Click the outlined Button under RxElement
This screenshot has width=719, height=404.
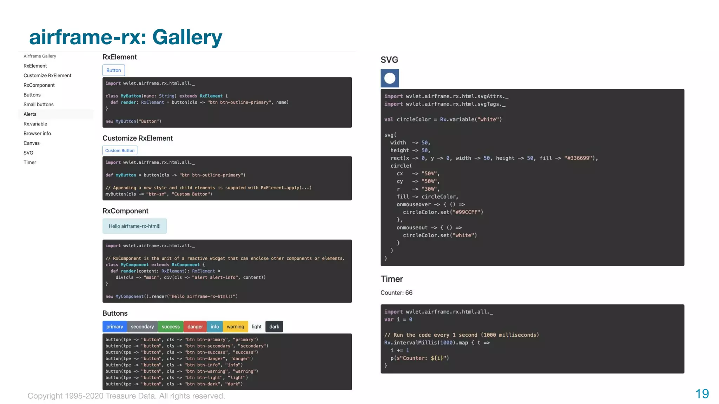(x=113, y=70)
